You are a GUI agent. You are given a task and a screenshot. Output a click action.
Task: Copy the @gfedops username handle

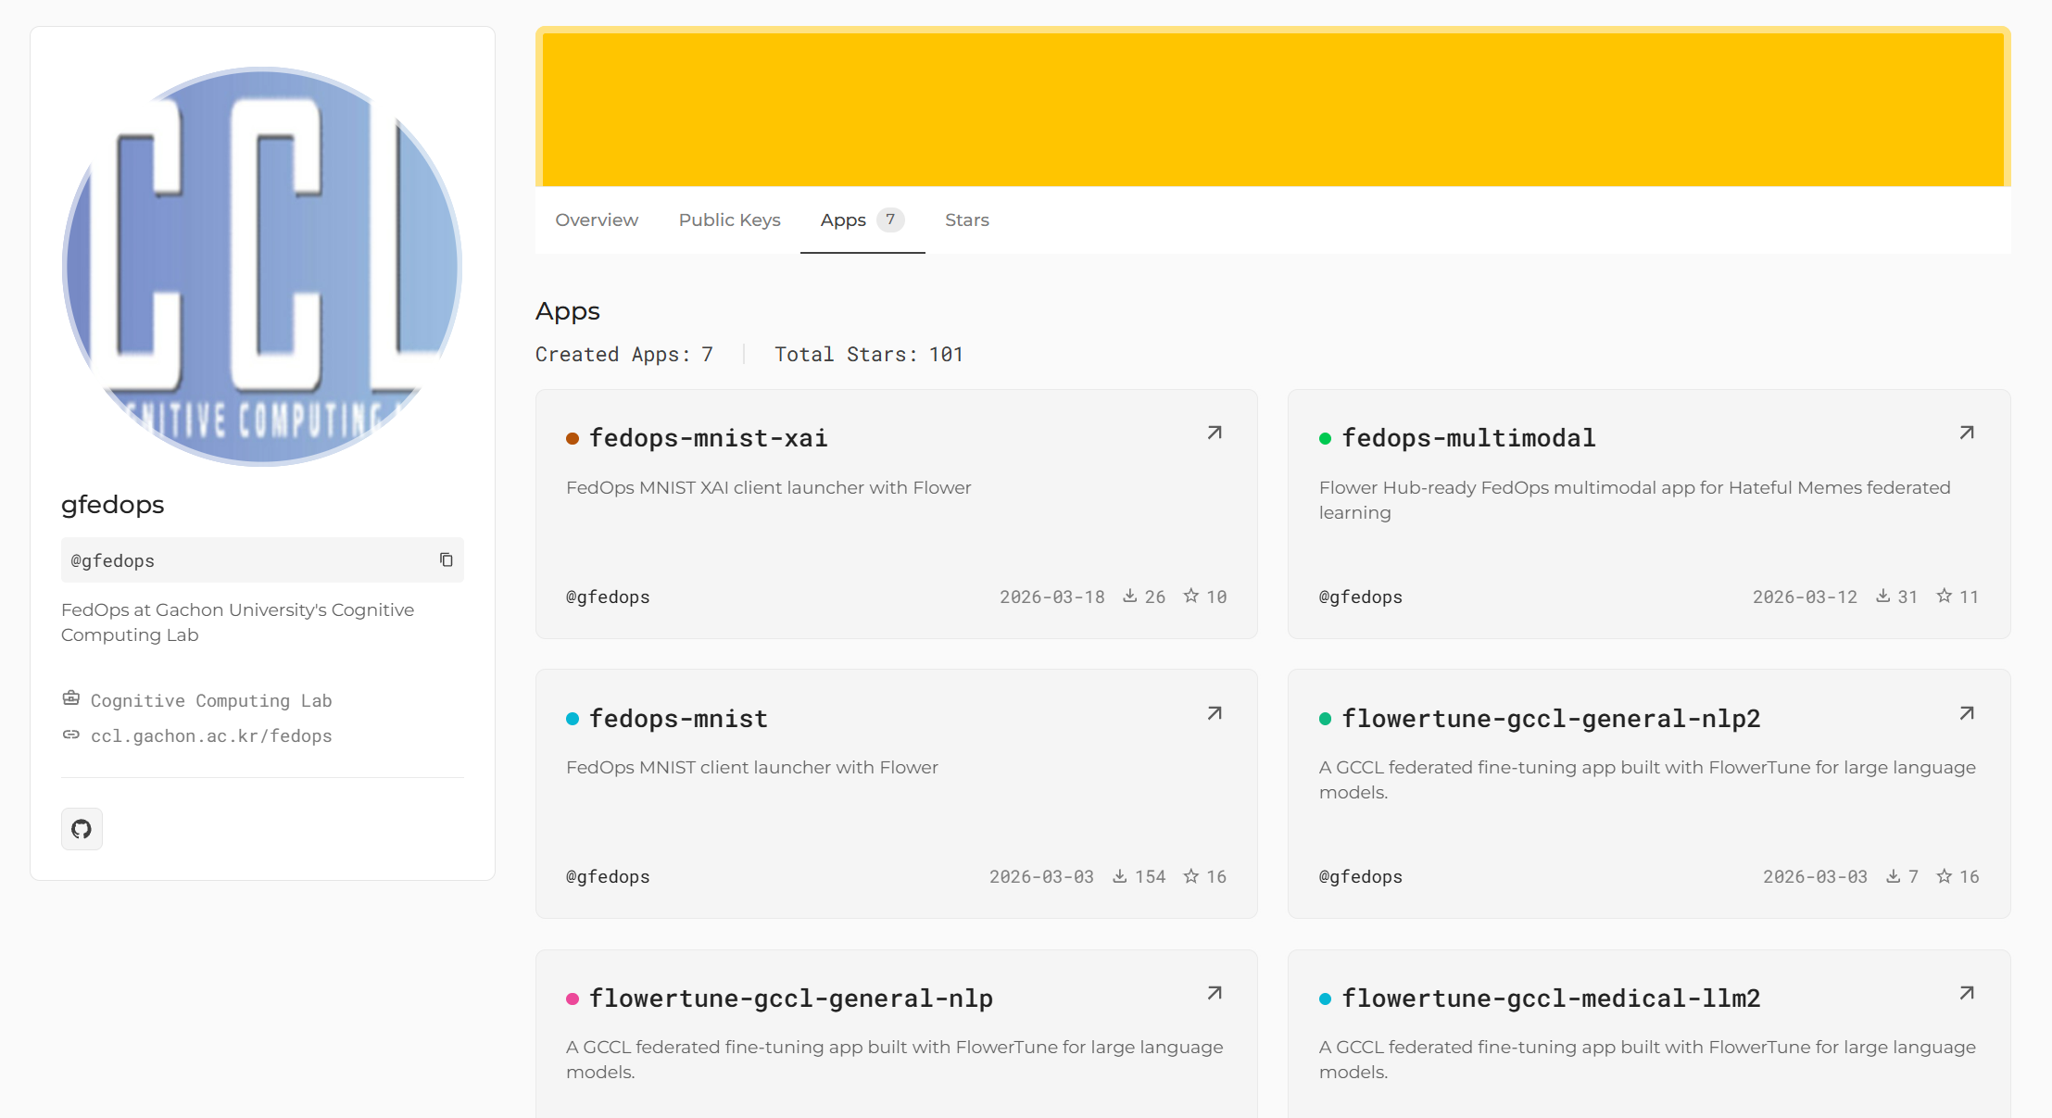(x=446, y=559)
